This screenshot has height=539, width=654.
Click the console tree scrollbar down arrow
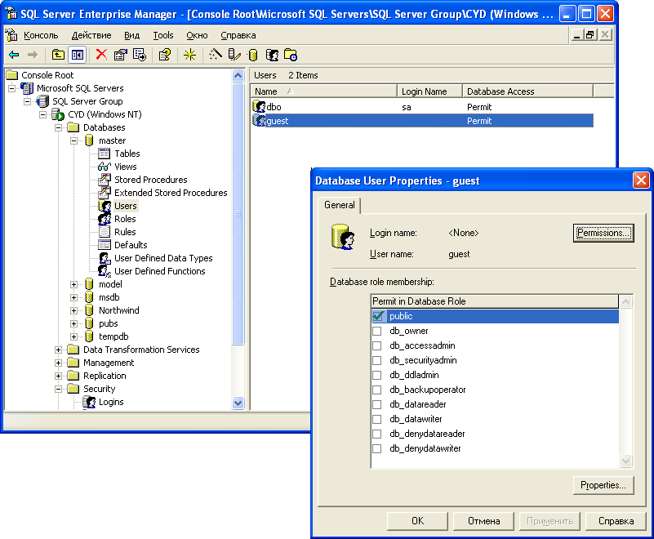point(238,403)
